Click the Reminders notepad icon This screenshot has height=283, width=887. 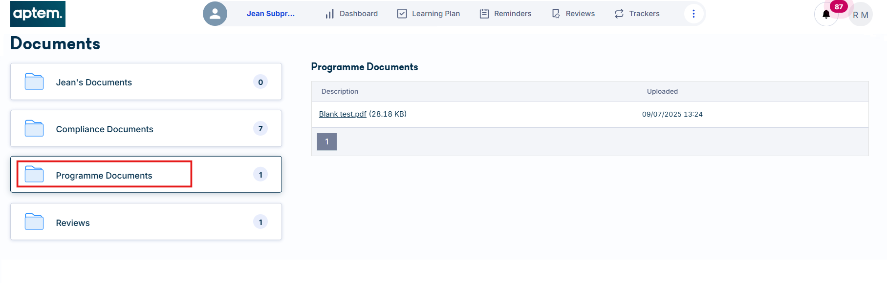(x=484, y=14)
